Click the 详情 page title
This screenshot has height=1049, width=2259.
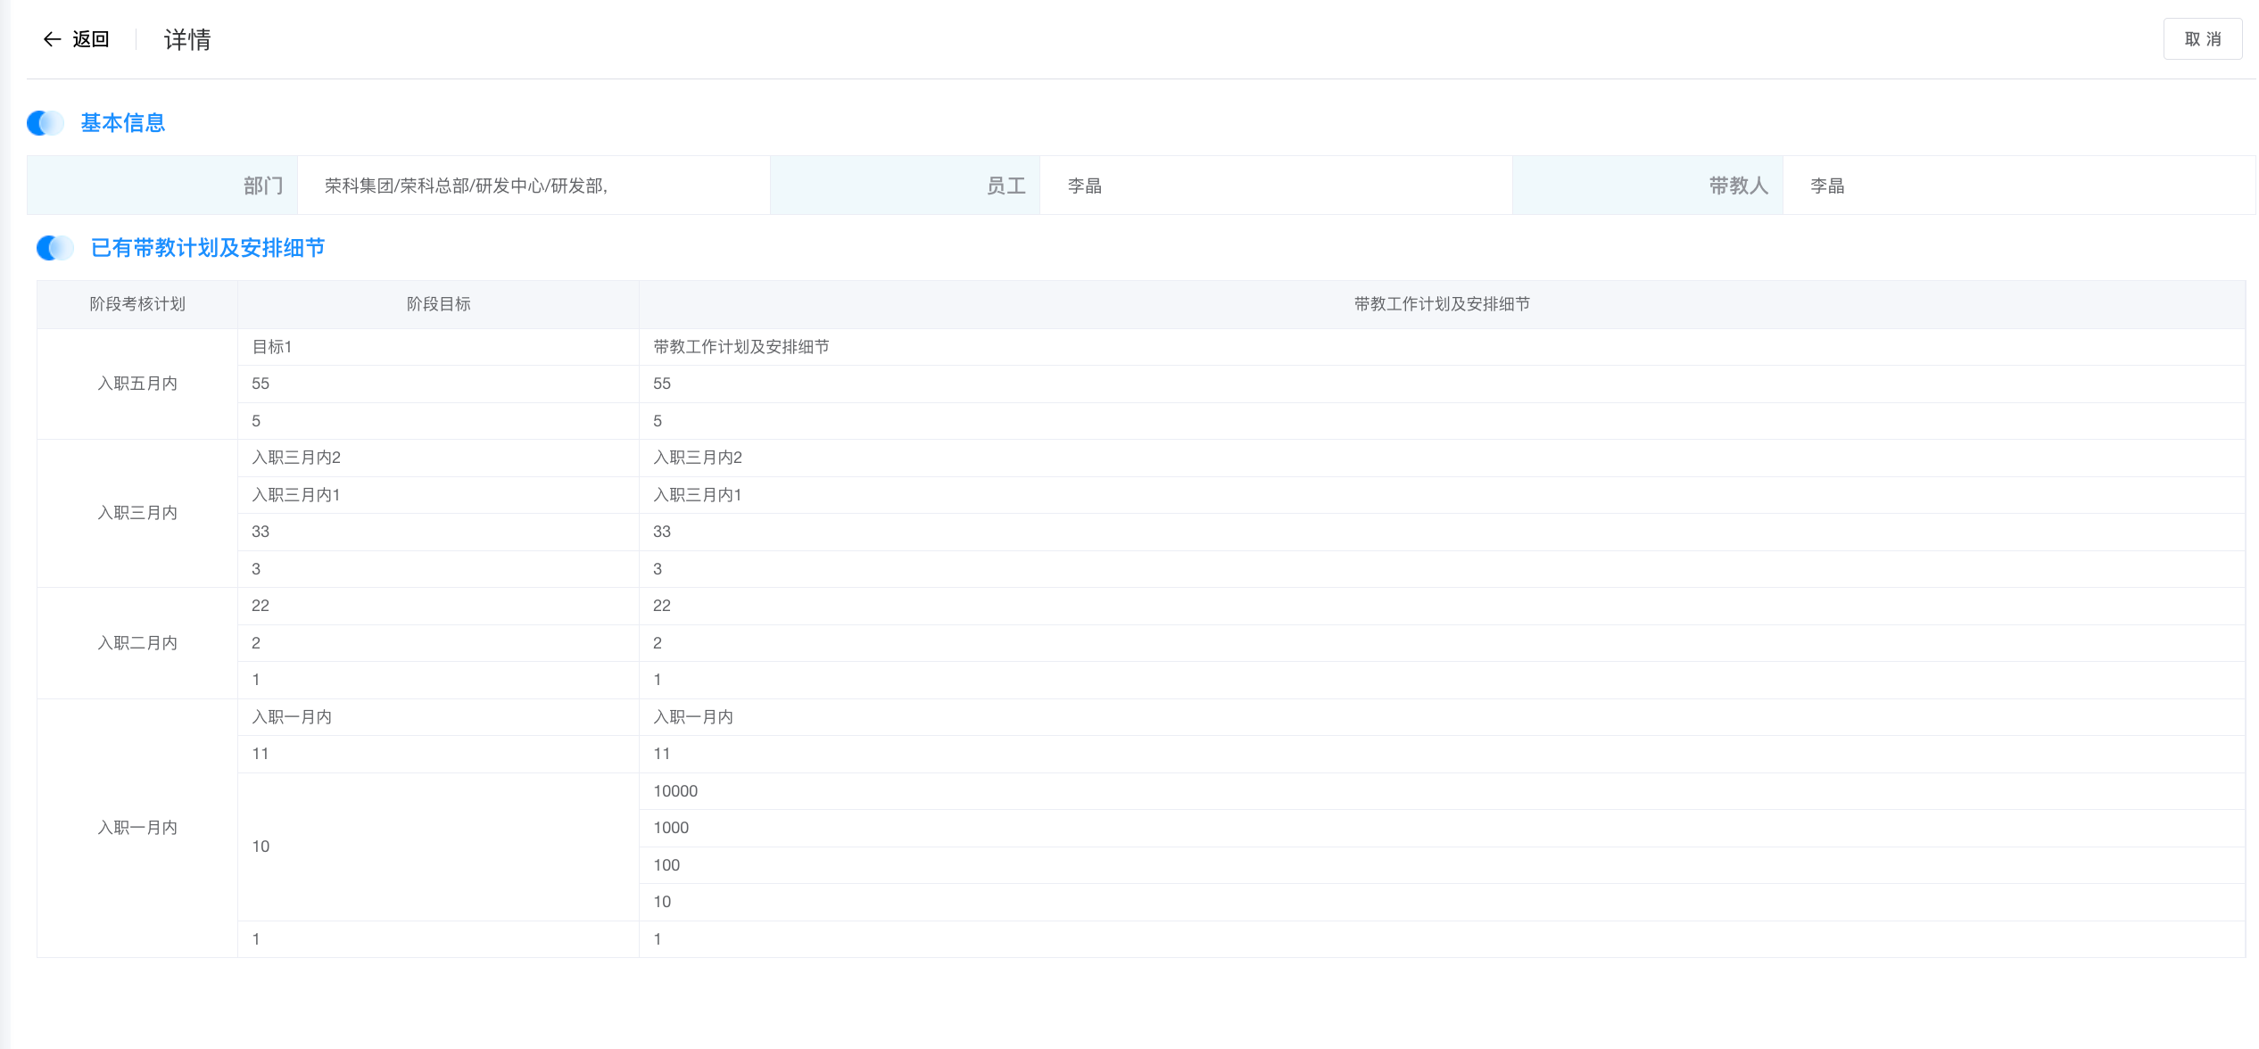pos(187,39)
